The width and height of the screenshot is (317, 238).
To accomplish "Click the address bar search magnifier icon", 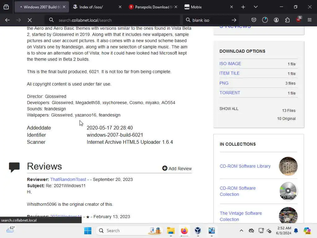I will tap(51, 20).
